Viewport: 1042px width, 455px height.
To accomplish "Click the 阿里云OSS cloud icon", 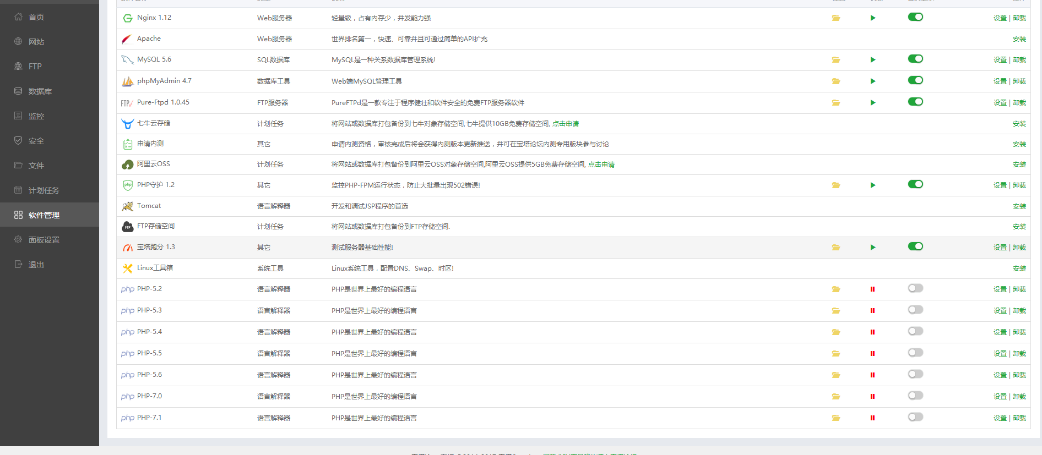I will pyautogui.click(x=127, y=165).
